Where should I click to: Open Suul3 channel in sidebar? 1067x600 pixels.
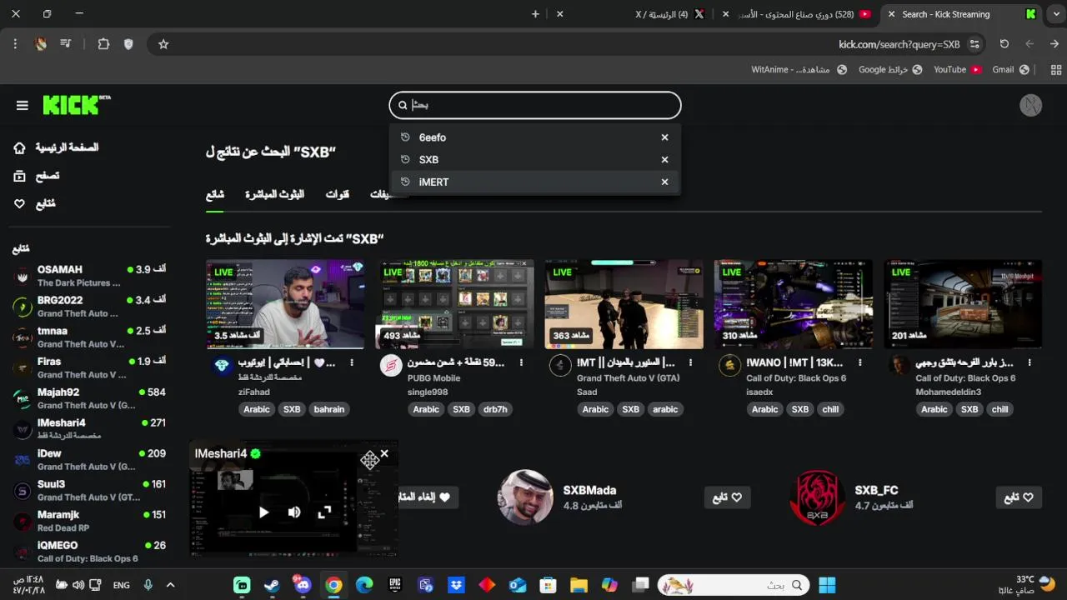89,490
